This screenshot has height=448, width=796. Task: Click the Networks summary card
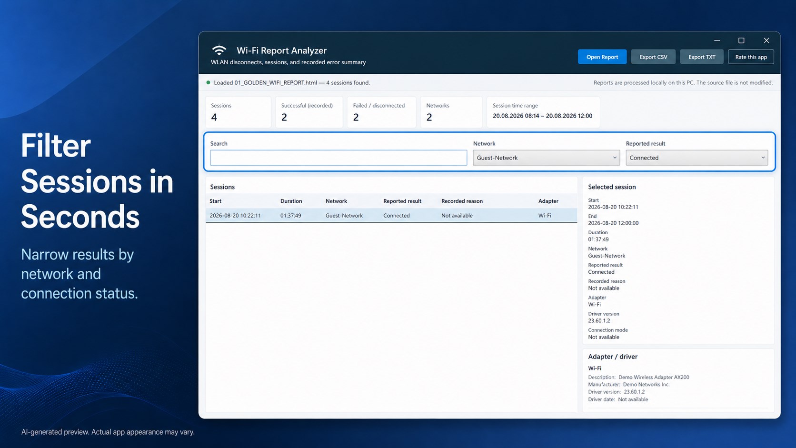tap(451, 112)
